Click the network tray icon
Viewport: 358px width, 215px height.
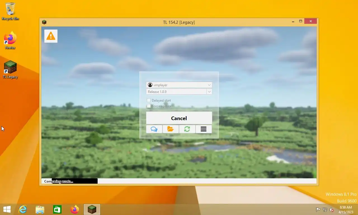click(x=325, y=209)
